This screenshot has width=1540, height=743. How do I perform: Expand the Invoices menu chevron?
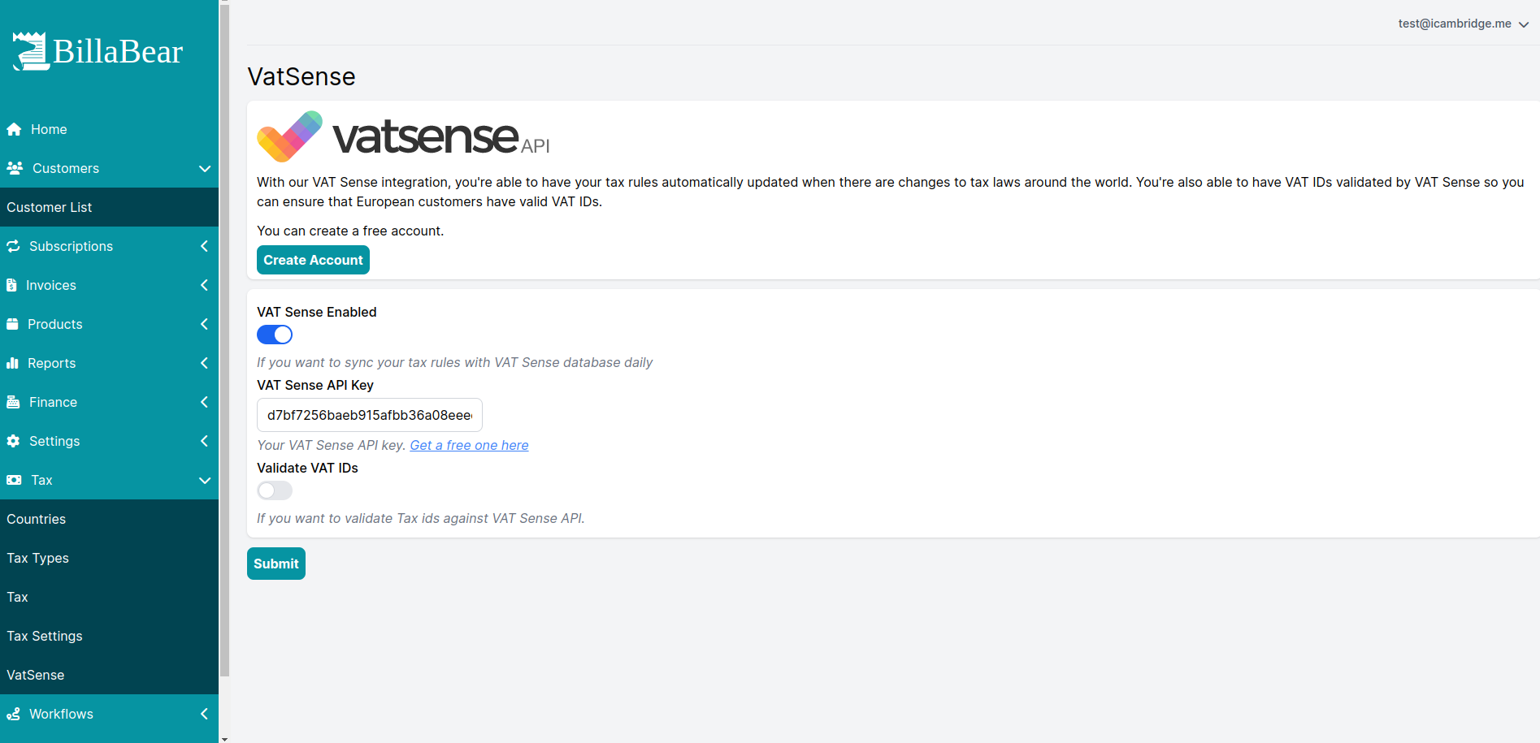(205, 285)
